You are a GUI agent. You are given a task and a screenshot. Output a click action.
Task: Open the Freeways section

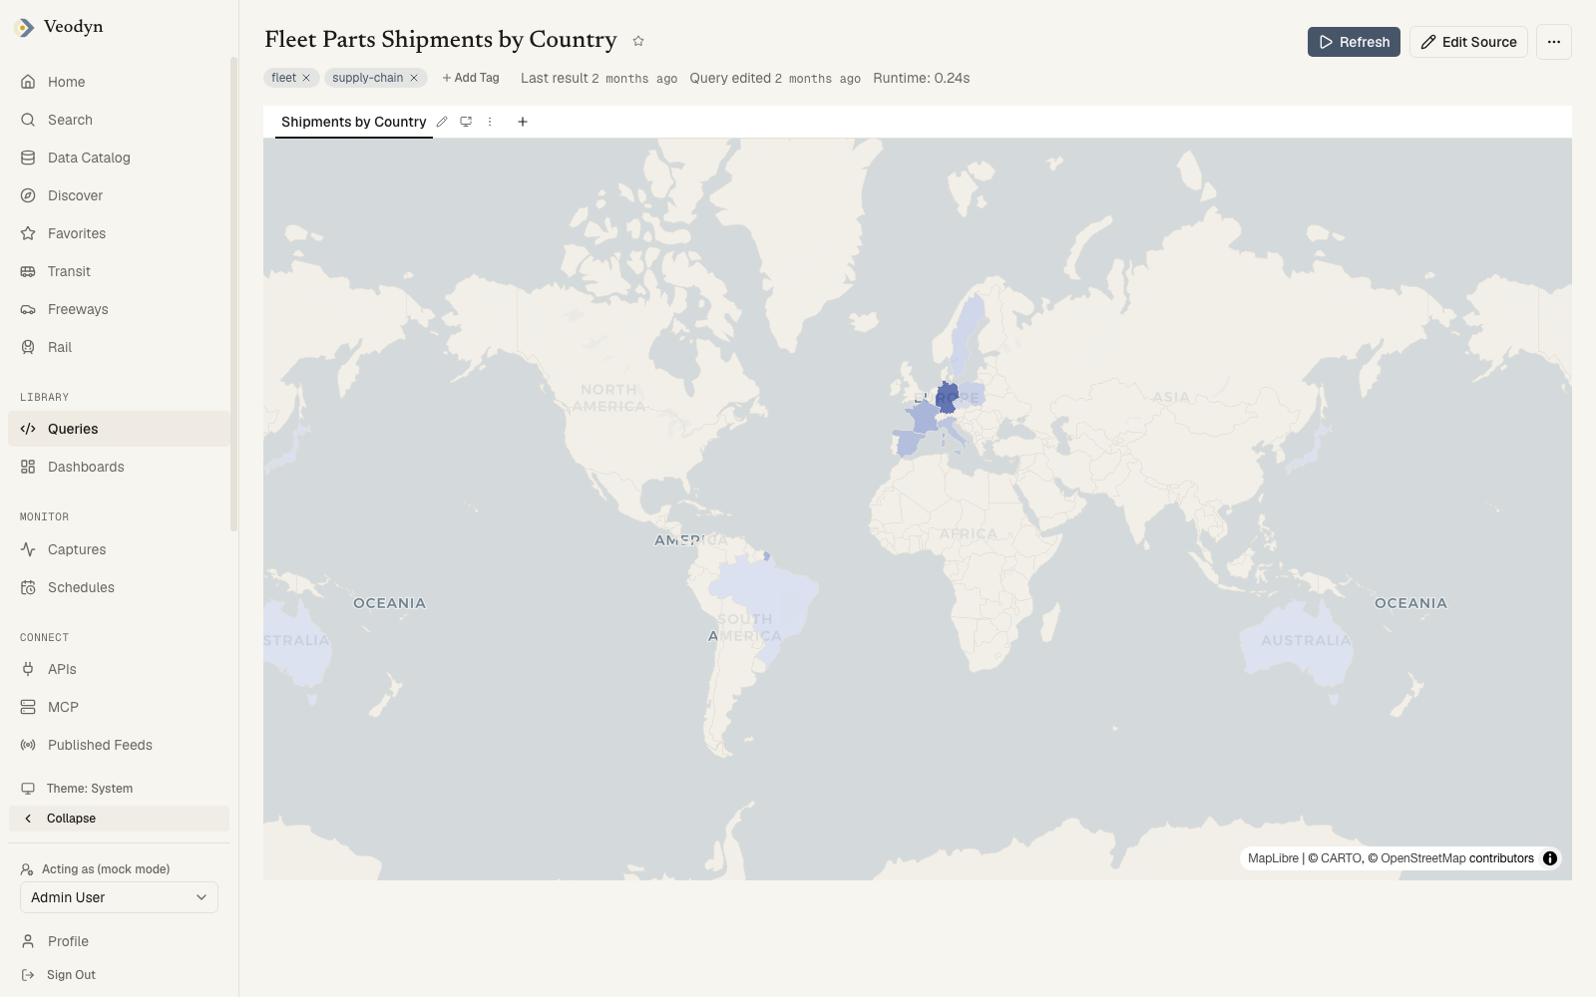point(119,309)
